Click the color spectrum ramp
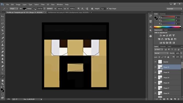183x103 pixels. [x=167, y=27]
